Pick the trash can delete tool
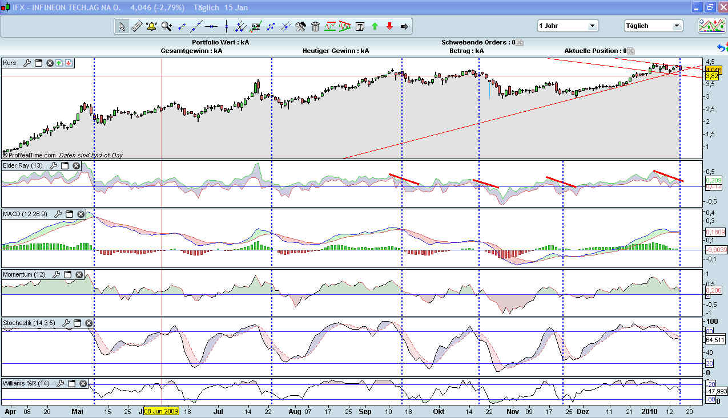 tap(315, 26)
